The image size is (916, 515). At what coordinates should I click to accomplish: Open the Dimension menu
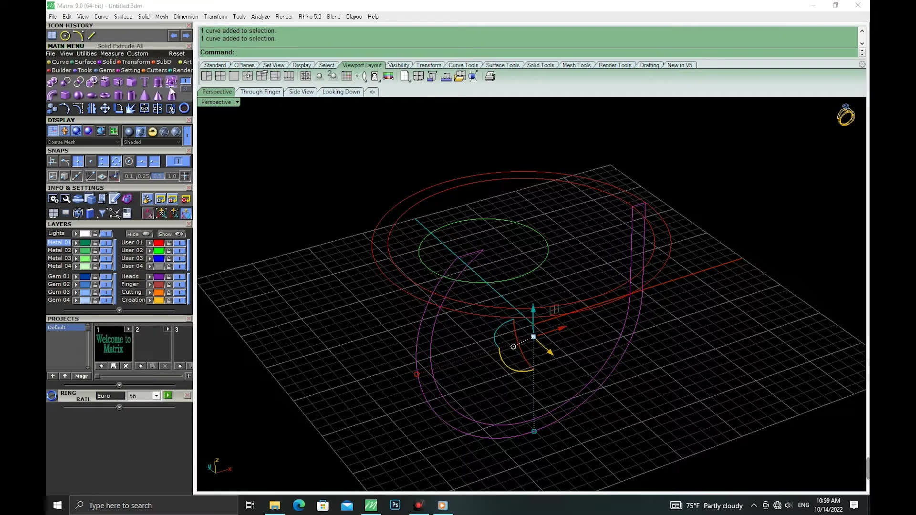[186, 17]
